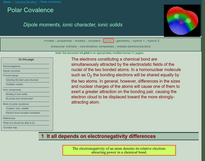Open metals-semiconductors section
This screenshot has height=161, width=205.
tap(134, 46)
